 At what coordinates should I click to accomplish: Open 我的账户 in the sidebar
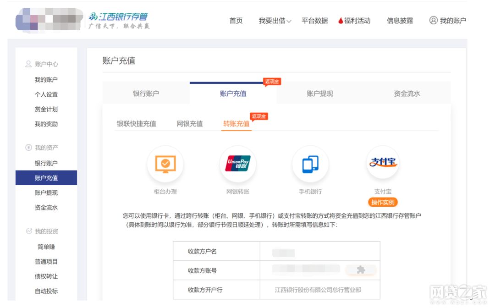coord(46,80)
